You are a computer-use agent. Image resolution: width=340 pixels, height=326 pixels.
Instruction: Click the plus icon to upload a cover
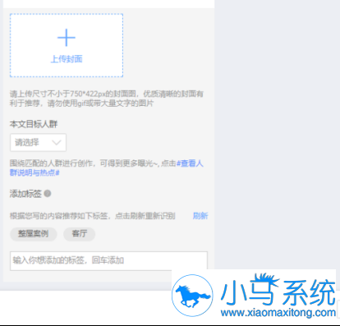coord(67,38)
